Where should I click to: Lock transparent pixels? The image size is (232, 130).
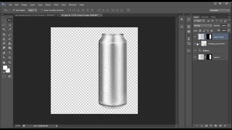(200, 31)
